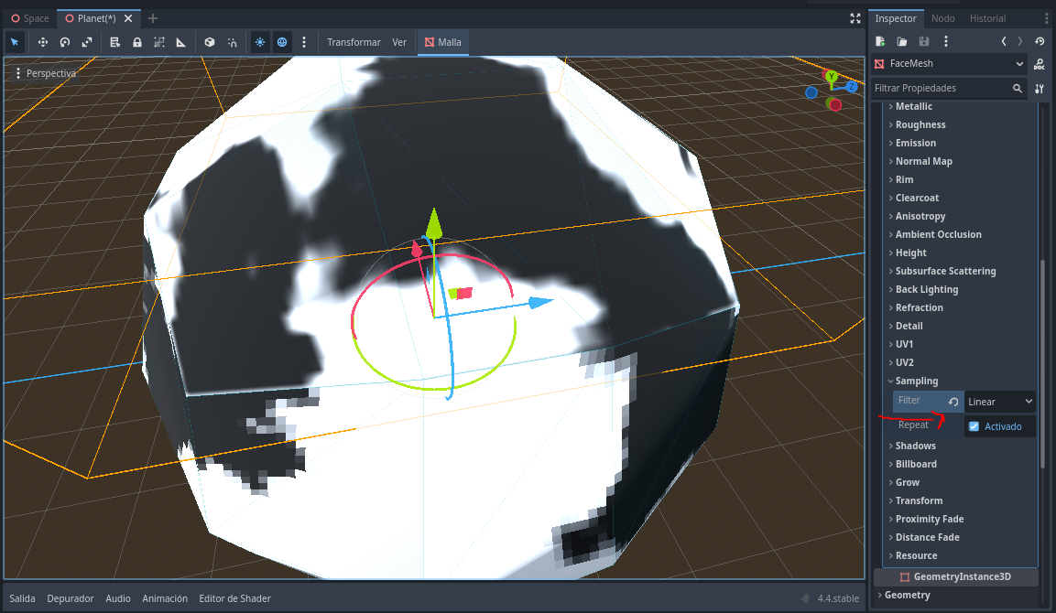Load a resource from disk in Inspector
Viewport: 1056px width, 613px height.
click(x=902, y=42)
